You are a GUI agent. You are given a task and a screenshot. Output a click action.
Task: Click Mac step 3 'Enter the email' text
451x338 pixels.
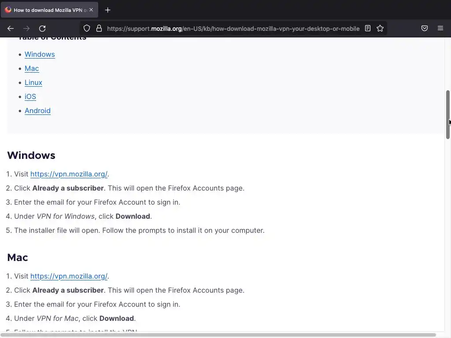pyautogui.click(x=97, y=305)
